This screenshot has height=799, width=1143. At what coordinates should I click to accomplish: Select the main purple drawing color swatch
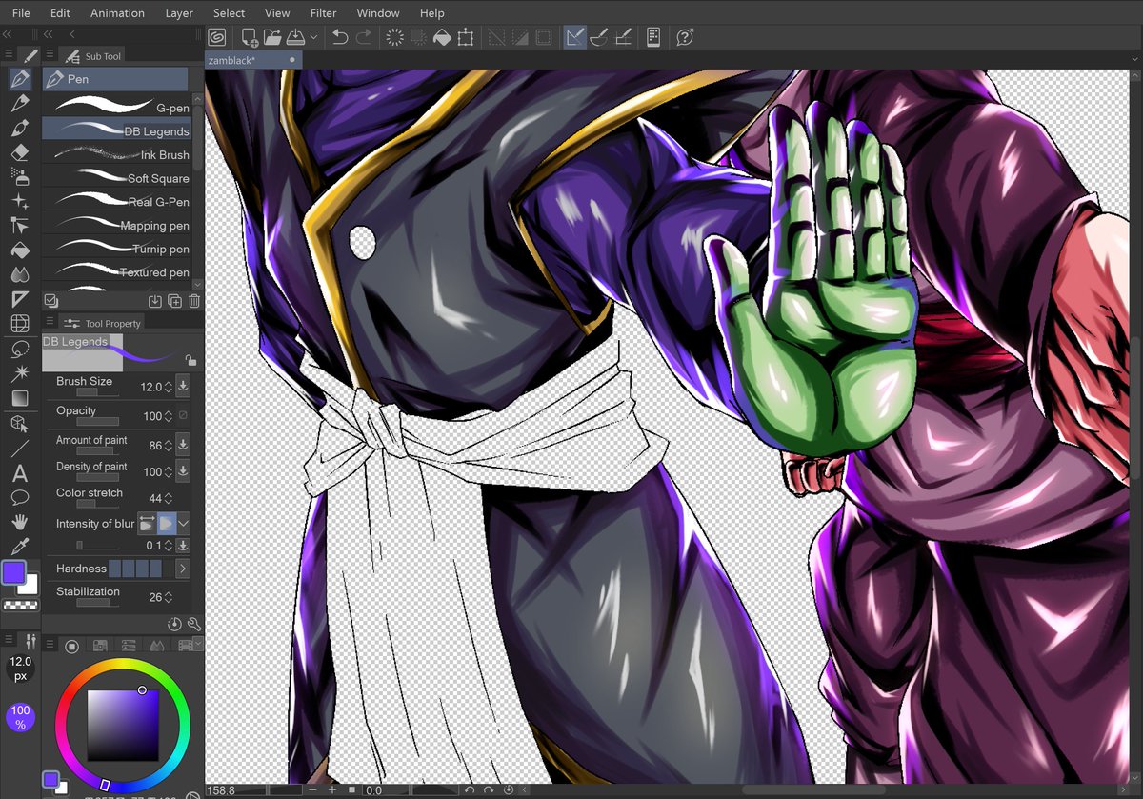(x=13, y=572)
